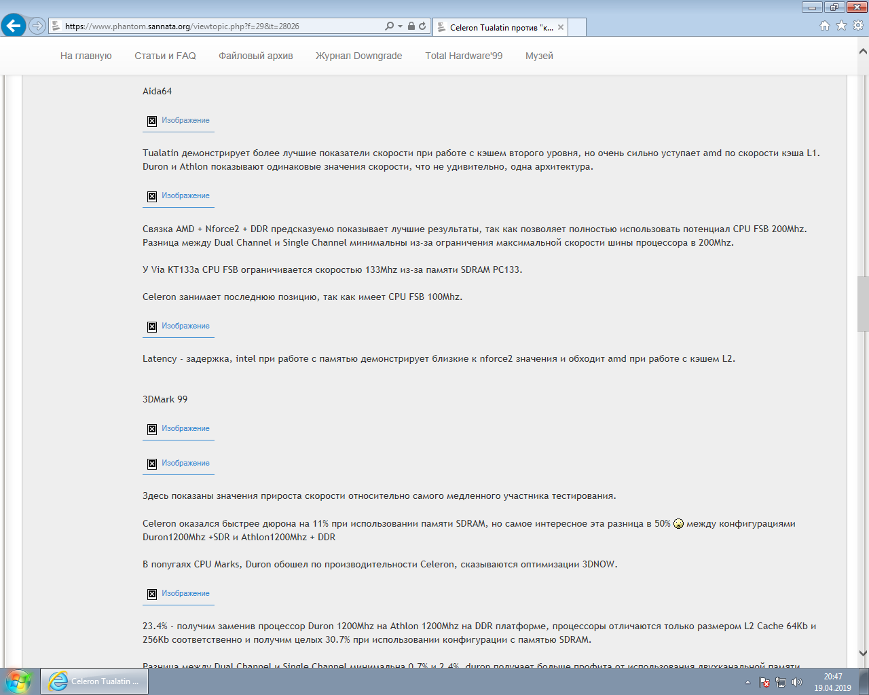Open the Статьи и FAQ section
Screen dimensions: 869x695
[x=165, y=56]
